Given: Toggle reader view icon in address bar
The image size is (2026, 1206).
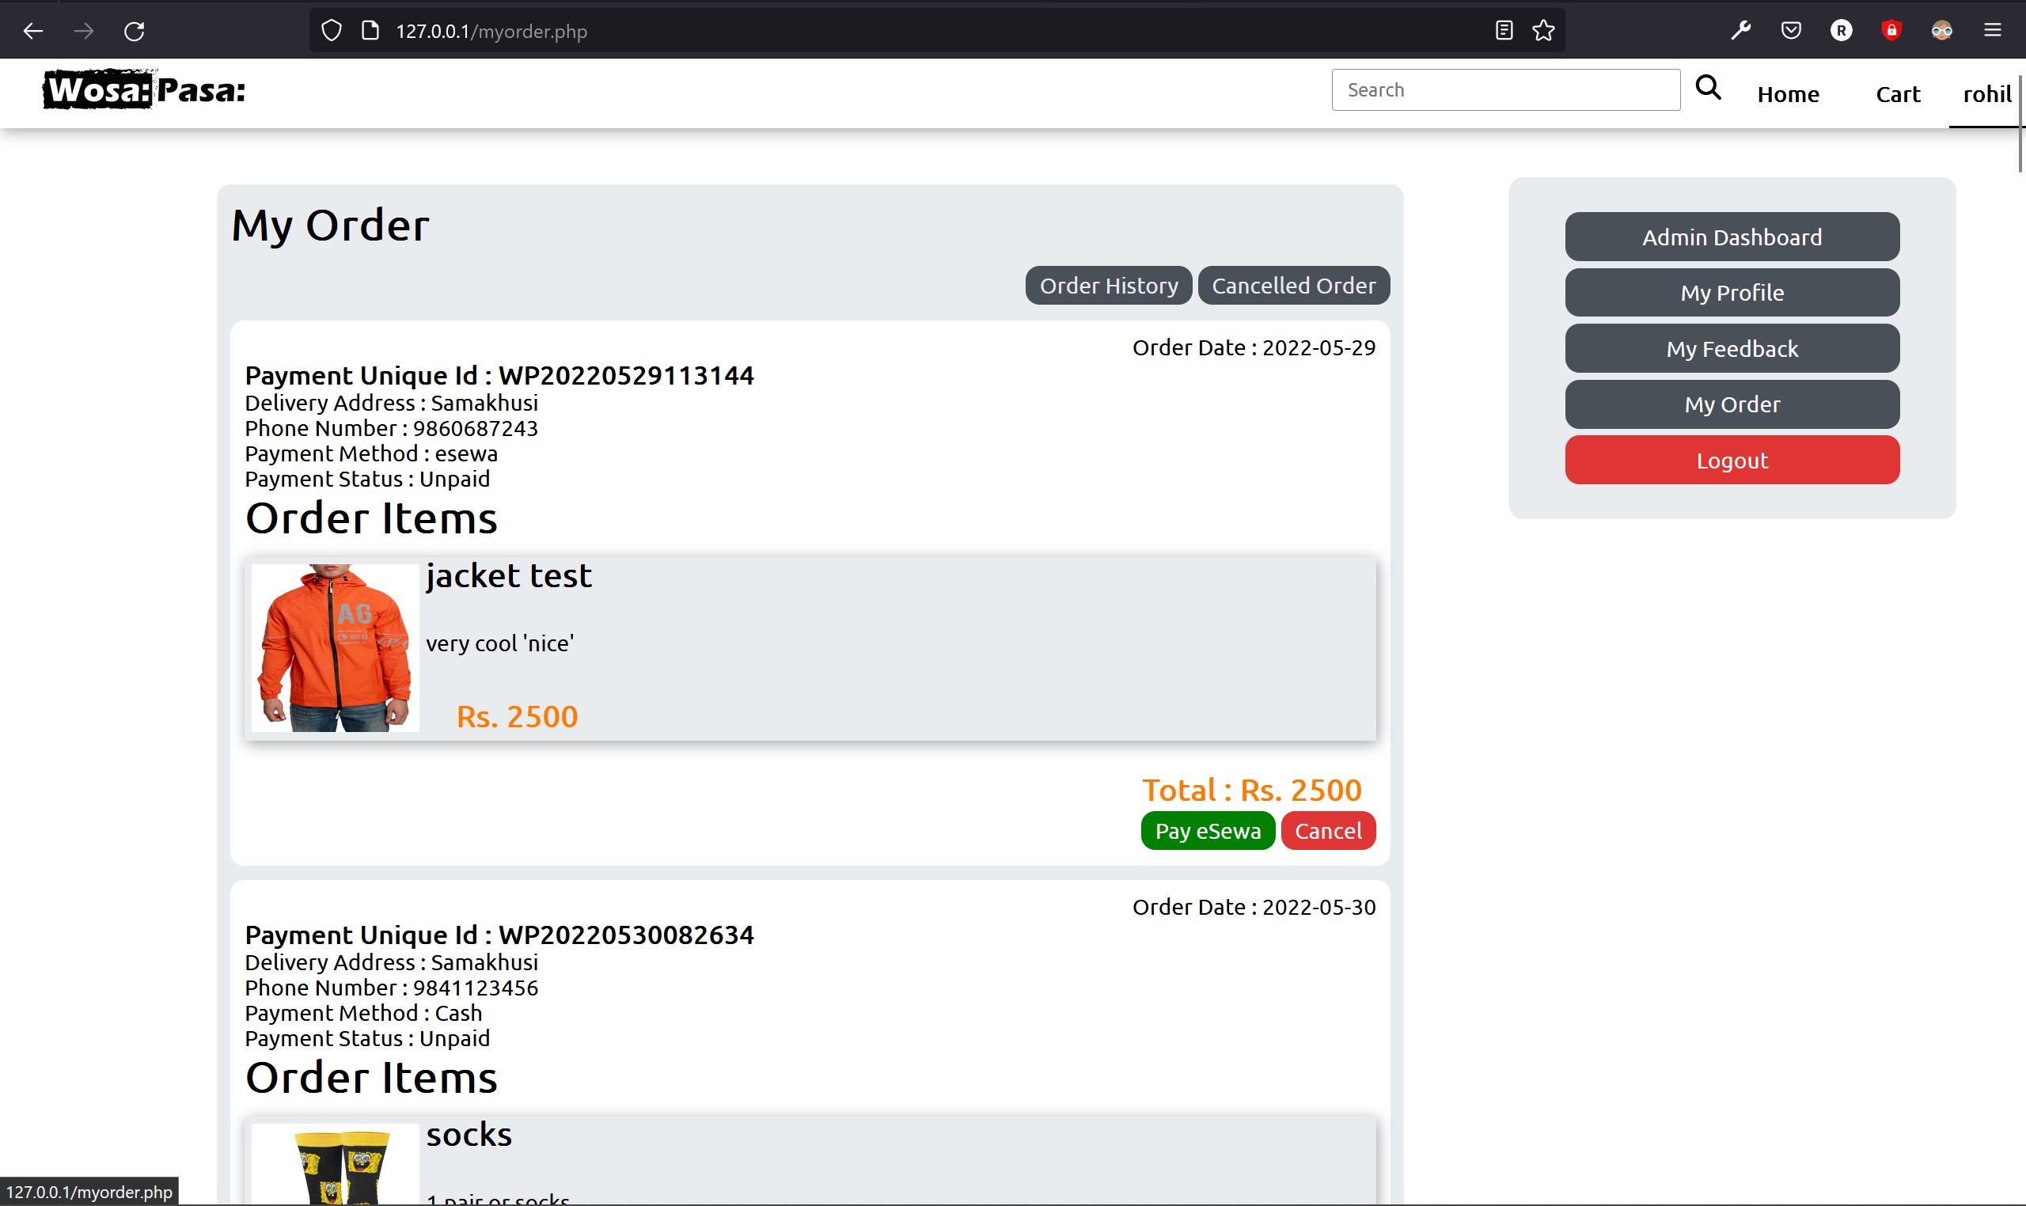Looking at the screenshot, I should [x=1504, y=31].
